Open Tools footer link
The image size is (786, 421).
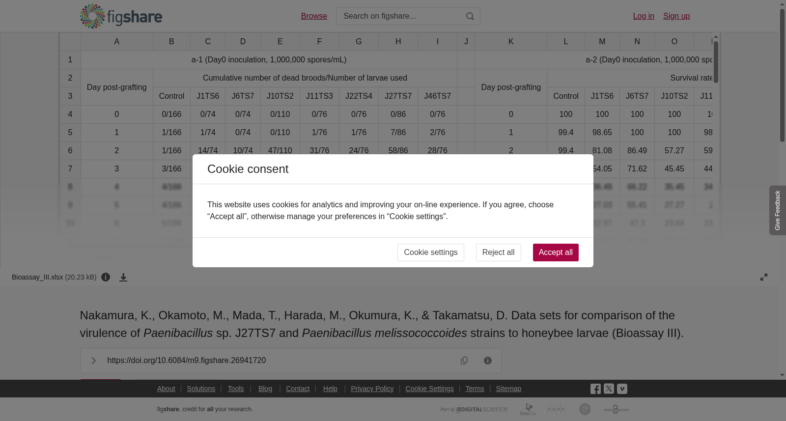[236, 389]
